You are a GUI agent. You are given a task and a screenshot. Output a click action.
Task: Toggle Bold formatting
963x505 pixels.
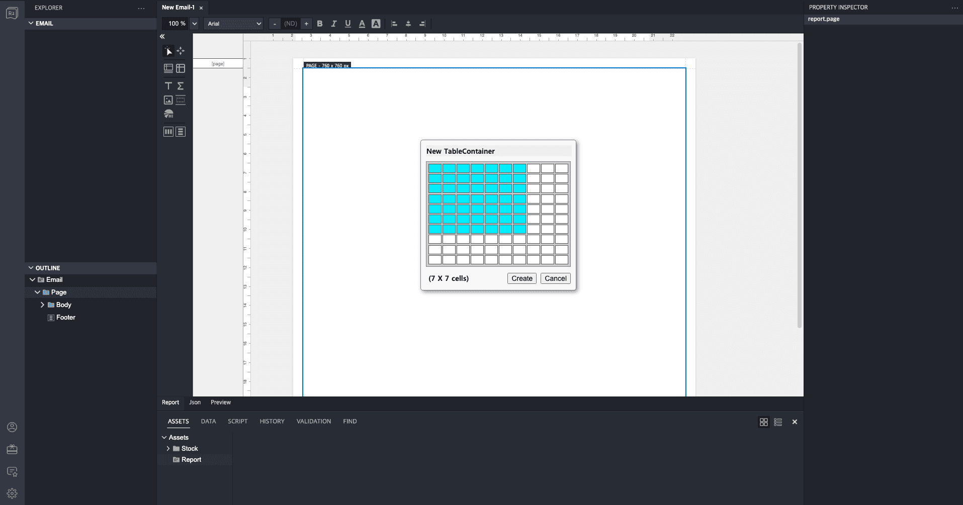(320, 24)
